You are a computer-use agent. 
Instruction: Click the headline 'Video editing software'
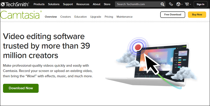point(44,36)
